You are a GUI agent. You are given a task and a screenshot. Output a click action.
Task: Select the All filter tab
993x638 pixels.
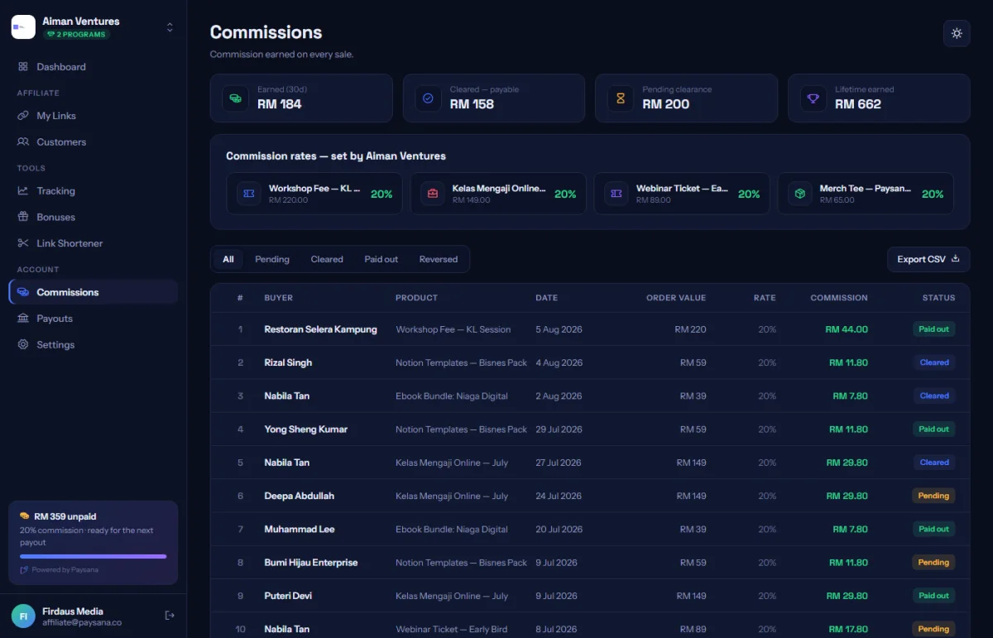228,259
